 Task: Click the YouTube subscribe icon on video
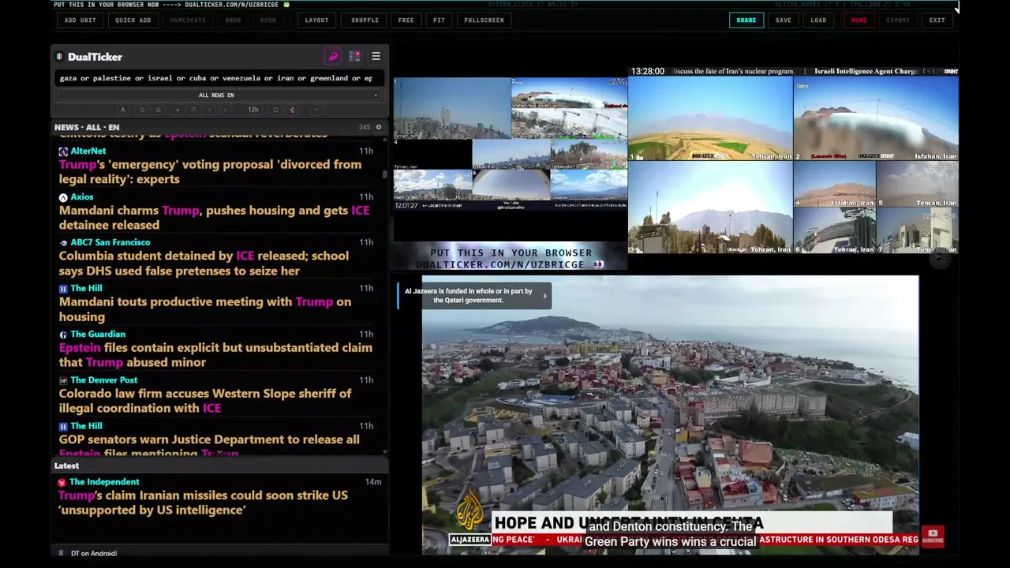pyautogui.click(x=933, y=536)
